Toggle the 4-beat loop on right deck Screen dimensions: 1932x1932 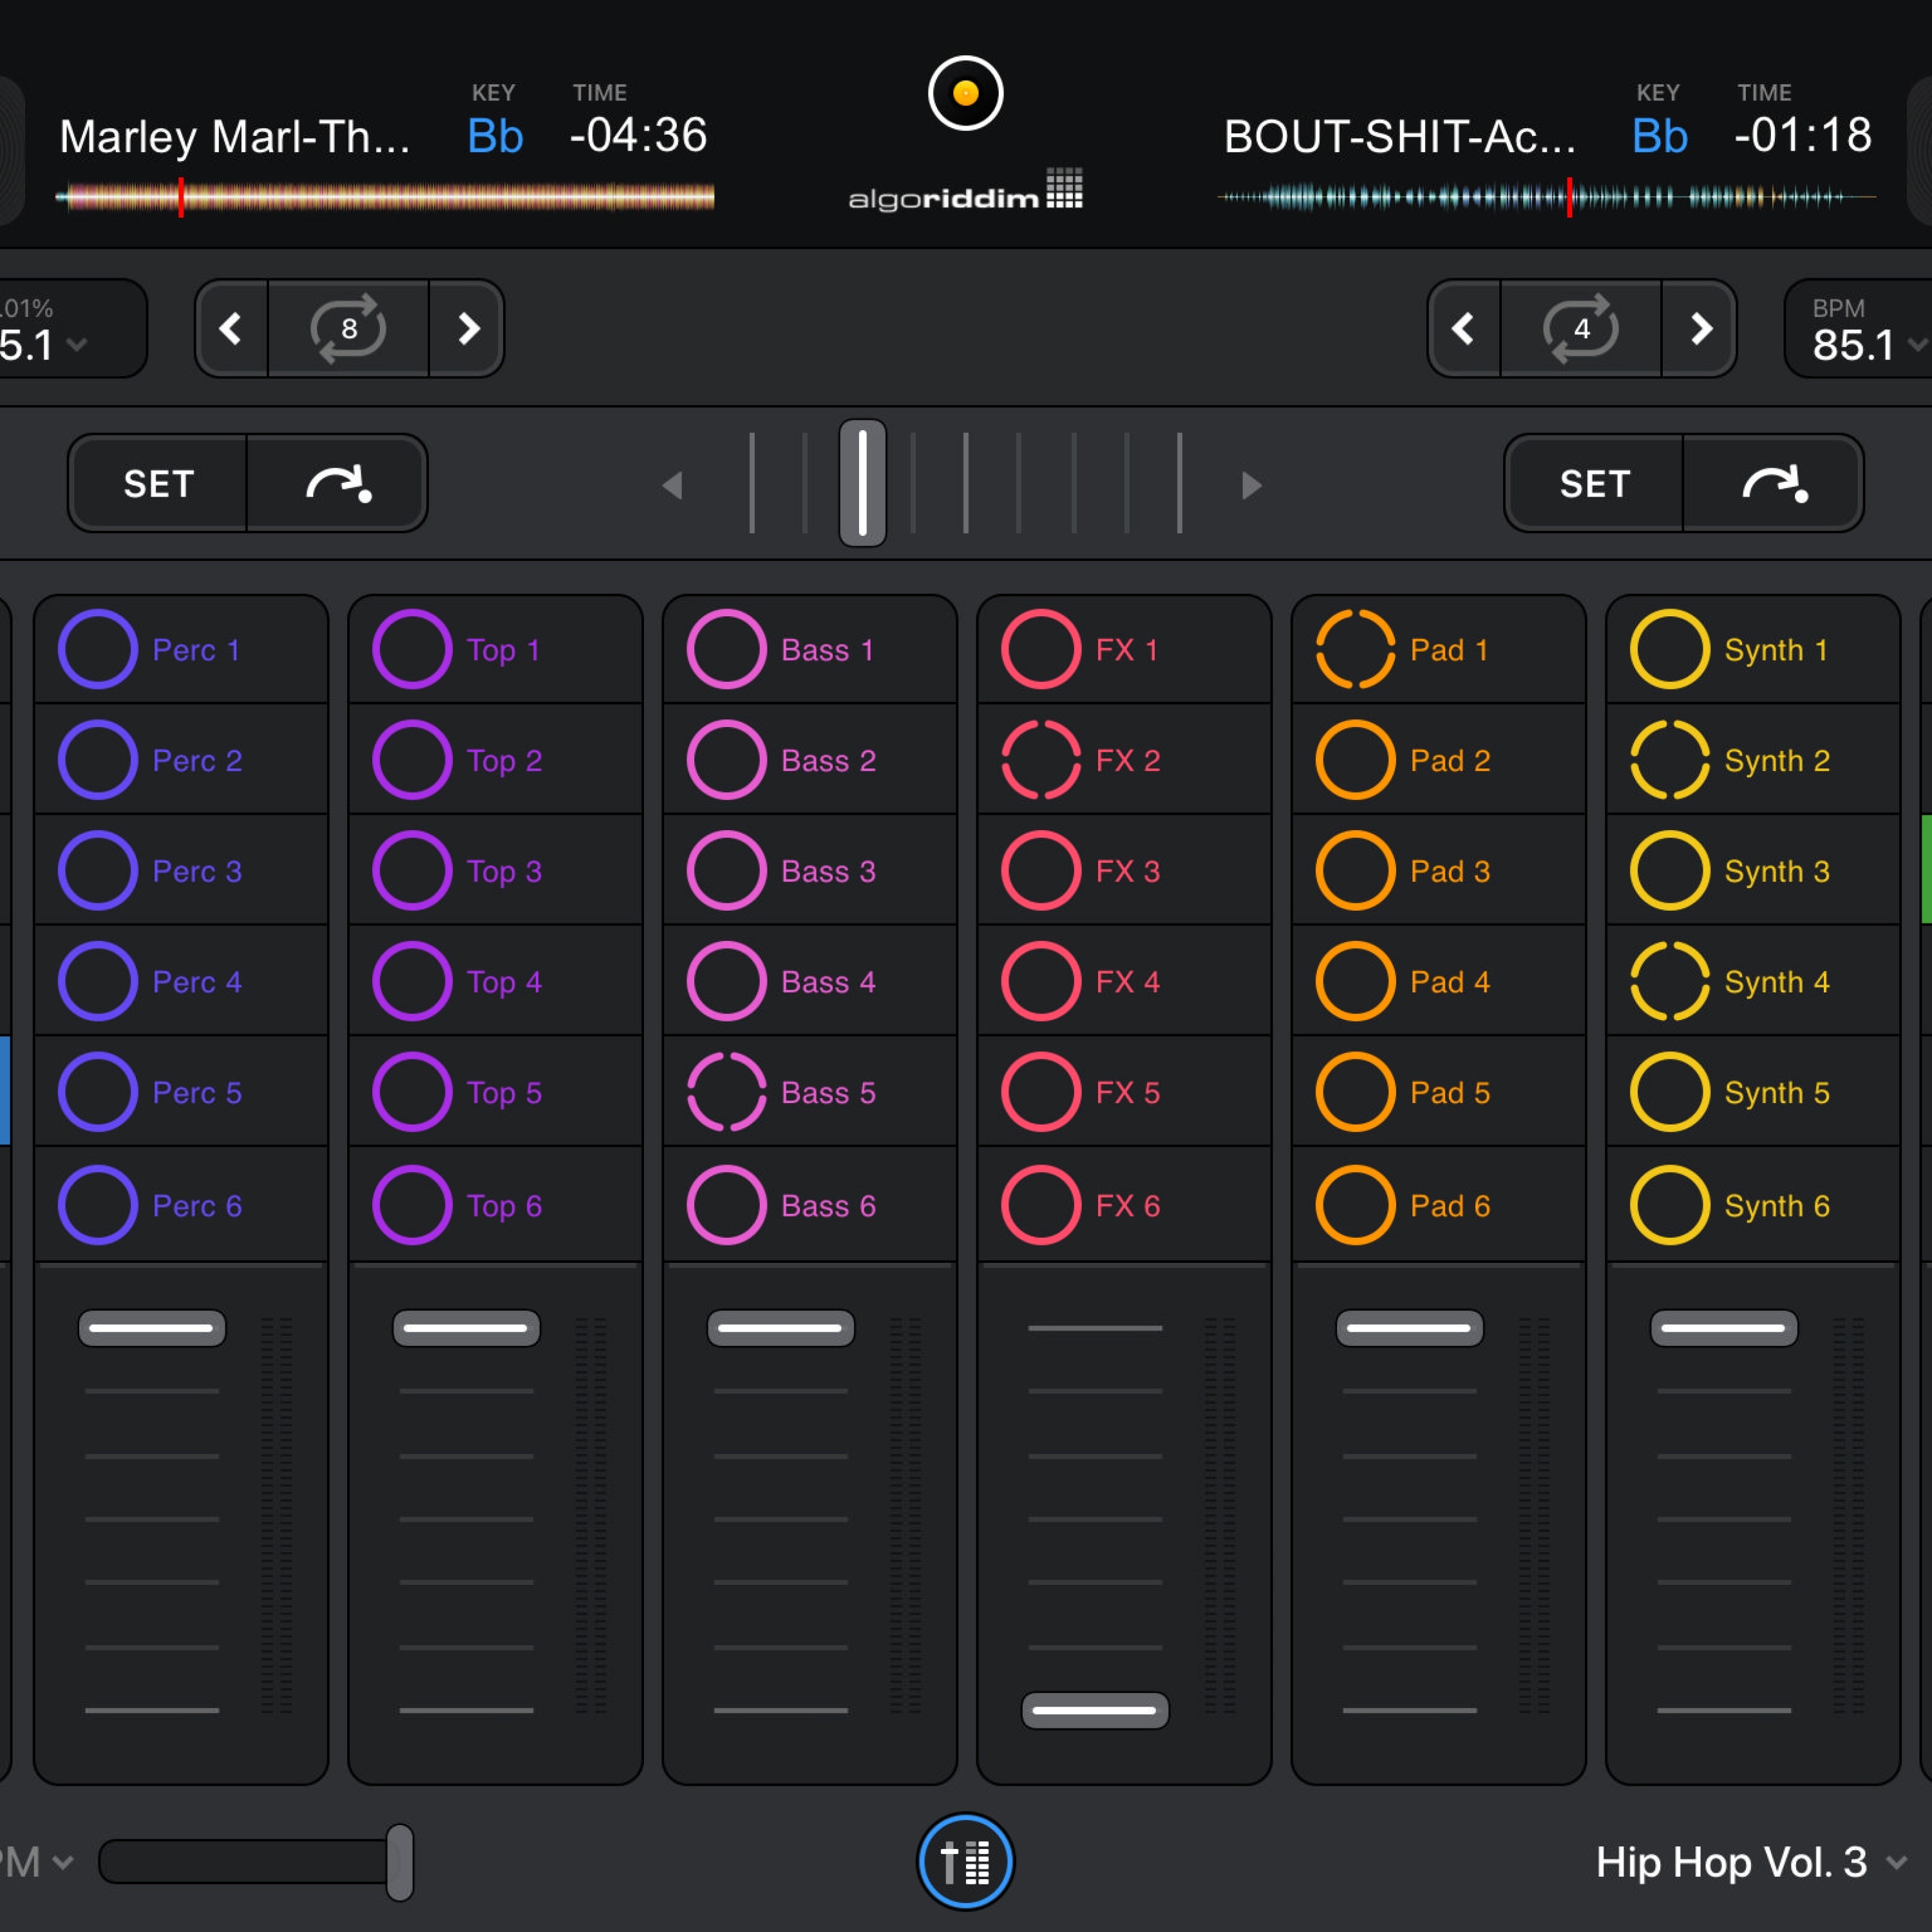(x=1580, y=328)
